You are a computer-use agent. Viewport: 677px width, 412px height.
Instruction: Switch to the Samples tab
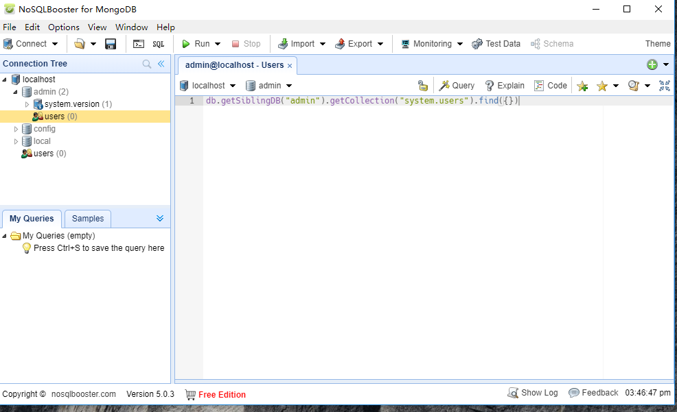[88, 219]
